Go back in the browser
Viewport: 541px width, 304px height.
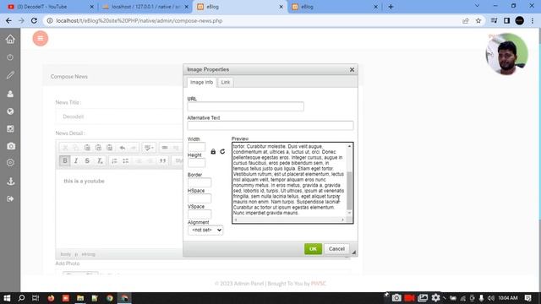point(8,20)
